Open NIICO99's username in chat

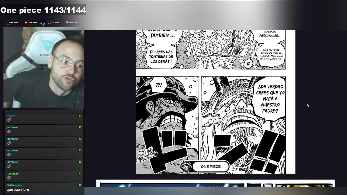click(x=11, y=116)
